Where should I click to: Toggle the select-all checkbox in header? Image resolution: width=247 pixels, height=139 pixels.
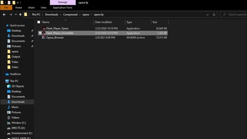(x=39, y=22)
